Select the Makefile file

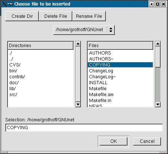coord(120,89)
